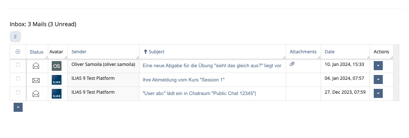The width and height of the screenshot is (409, 138).
Task: Open the "Eine neue Abgabe" mail subject
Action: pyautogui.click(x=212, y=66)
